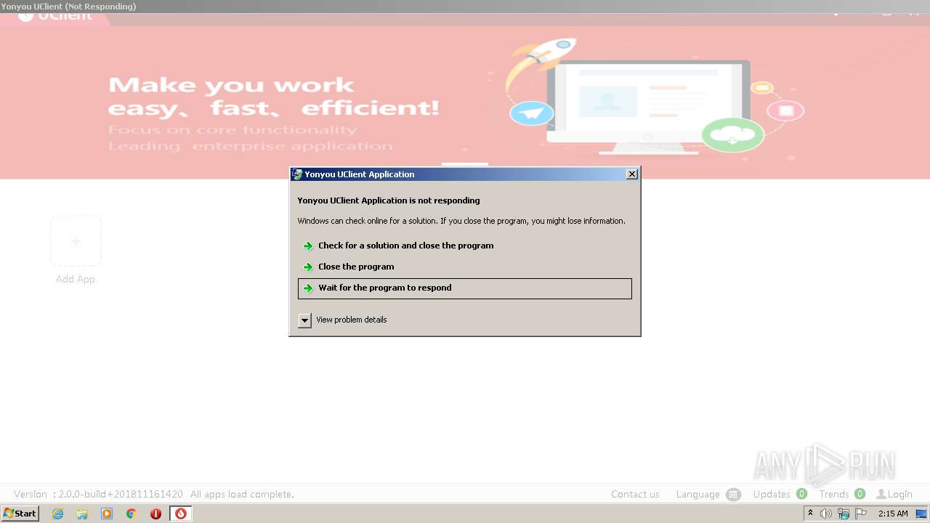Click the Login text link
930x523 pixels.
(x=899, y=494)
